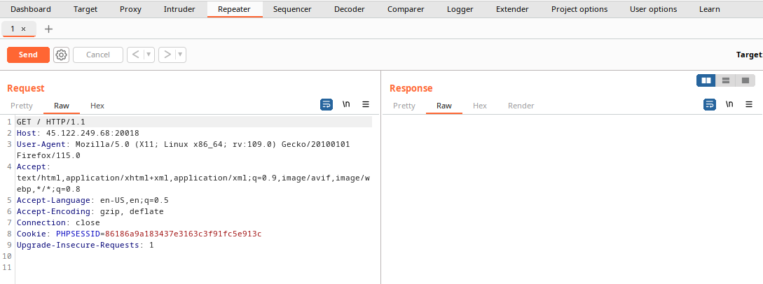Click the Upgrade-Insecure-Requests header line

click(x=85, y=245)
